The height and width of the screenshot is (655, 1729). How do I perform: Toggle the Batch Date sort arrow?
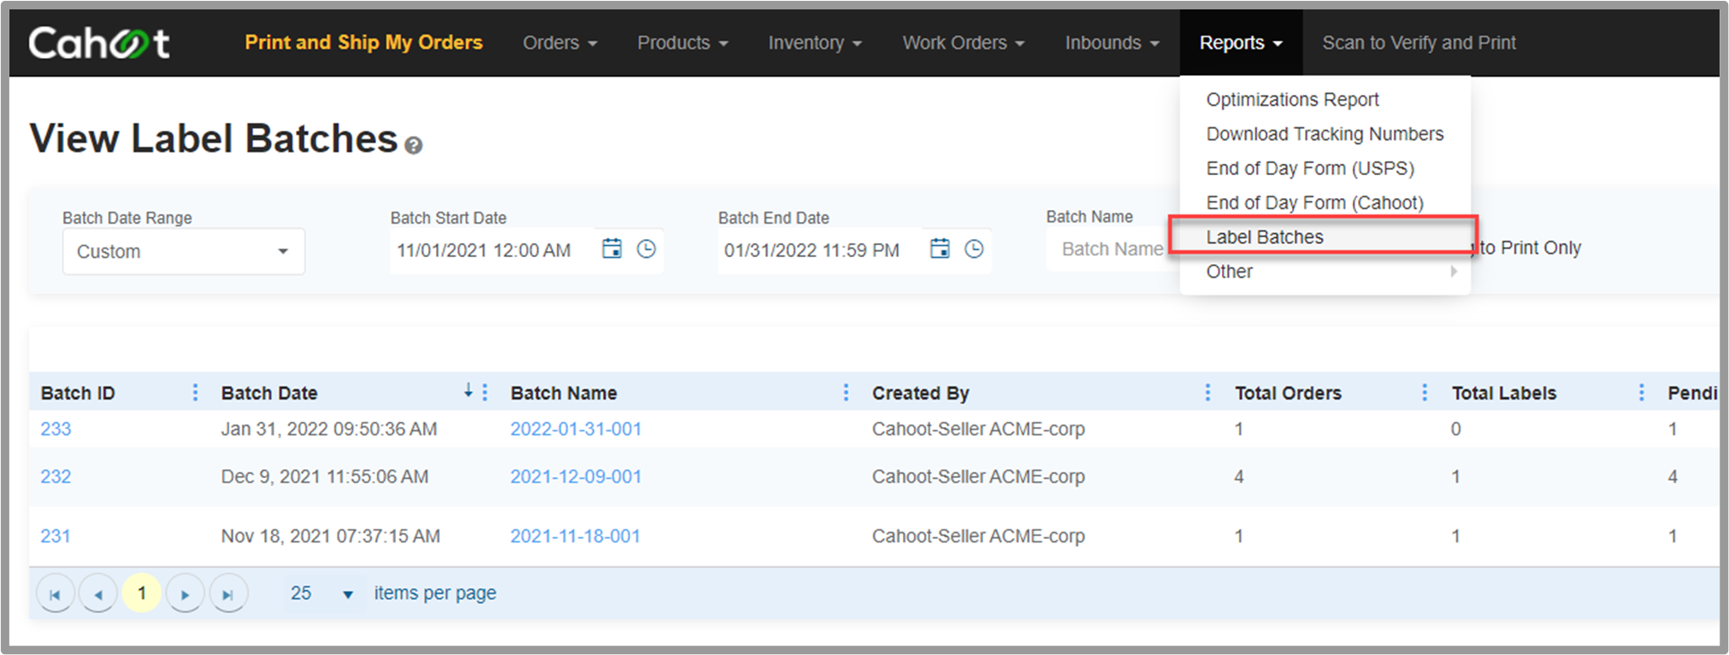coord(468,391)
